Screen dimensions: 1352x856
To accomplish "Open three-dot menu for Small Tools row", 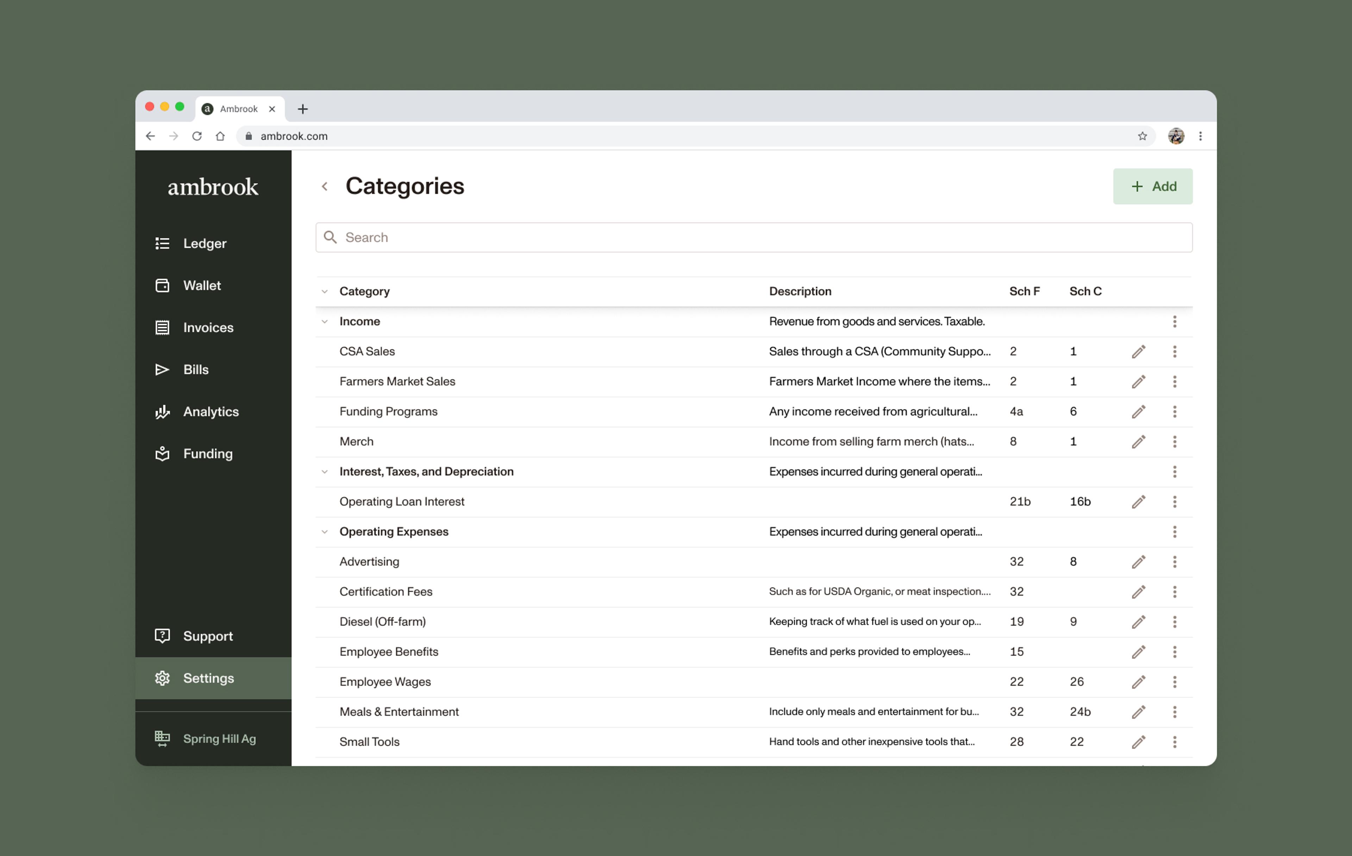I will click(1174, 742).
